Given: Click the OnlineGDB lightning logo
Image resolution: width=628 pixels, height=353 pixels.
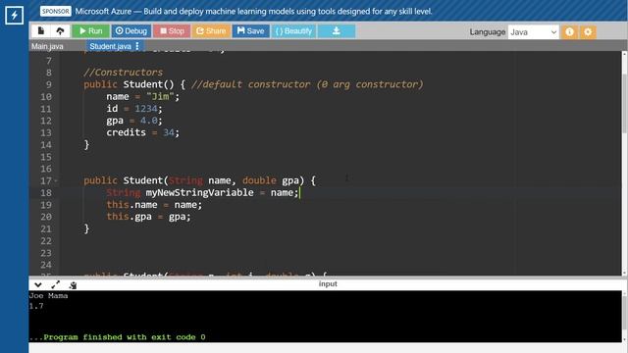Looking at the screenshot, I should coord(14,16).
